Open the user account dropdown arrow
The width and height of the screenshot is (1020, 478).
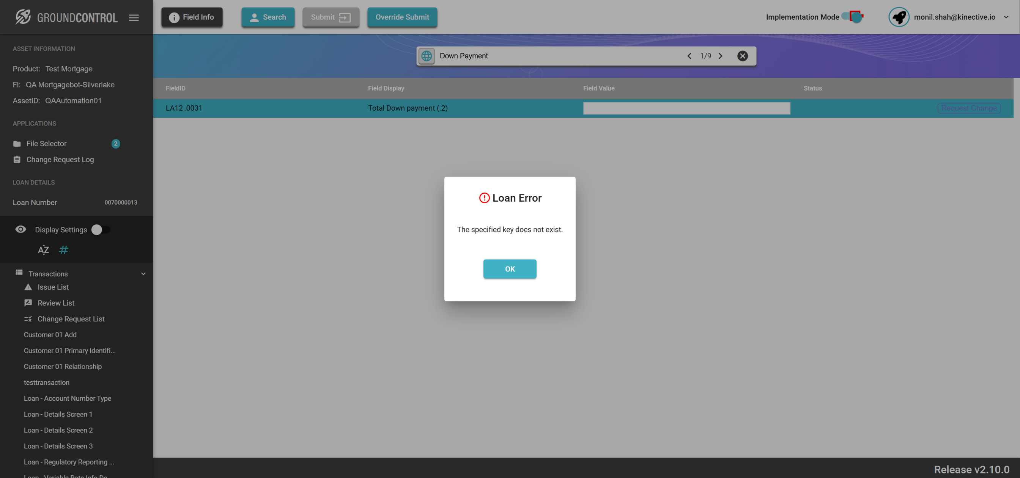tap(1006, 17)
